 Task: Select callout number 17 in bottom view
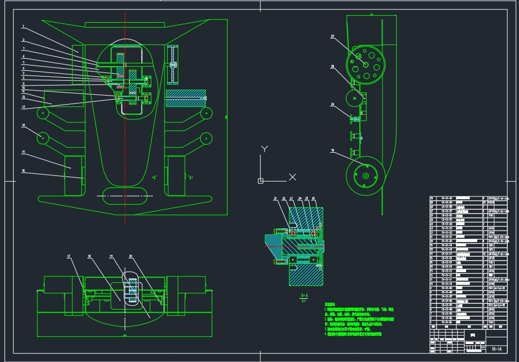click(69, 256)
